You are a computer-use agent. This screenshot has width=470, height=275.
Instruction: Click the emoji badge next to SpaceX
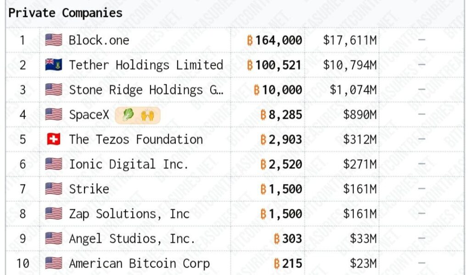pyautogui.click(x=137, y=115)
